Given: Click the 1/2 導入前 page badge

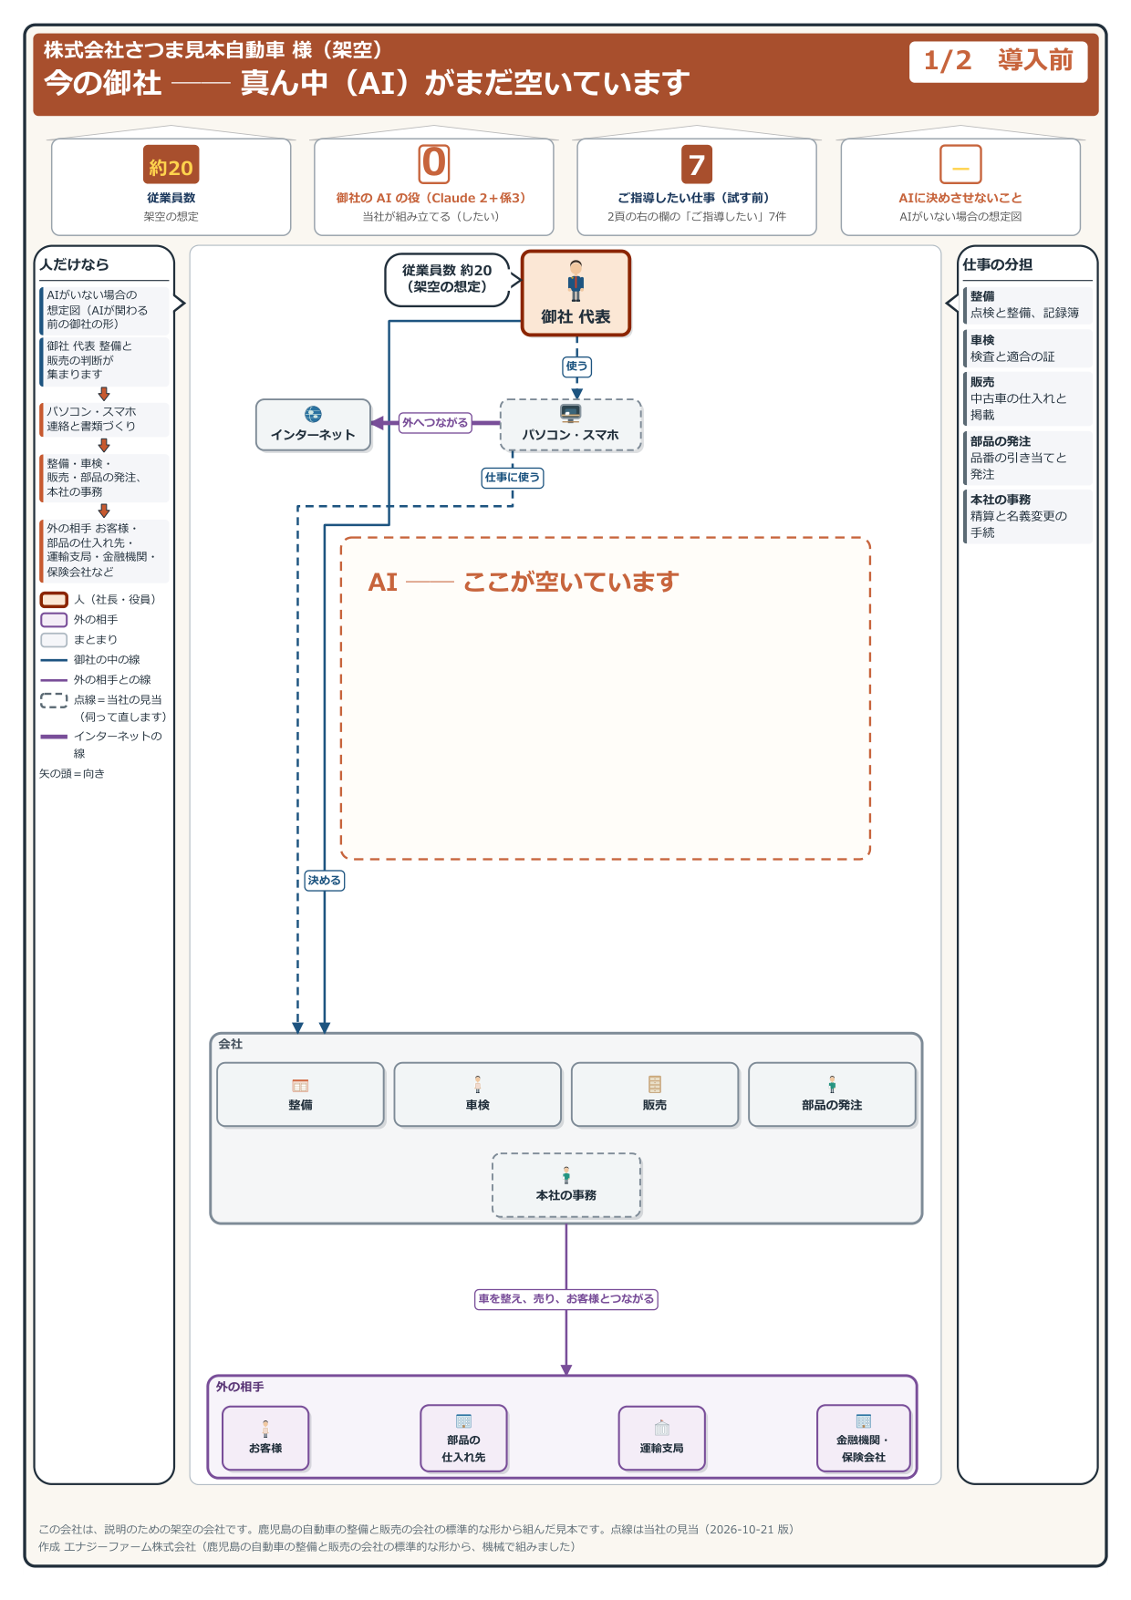Looking at the screenshot, I should 998,61.
